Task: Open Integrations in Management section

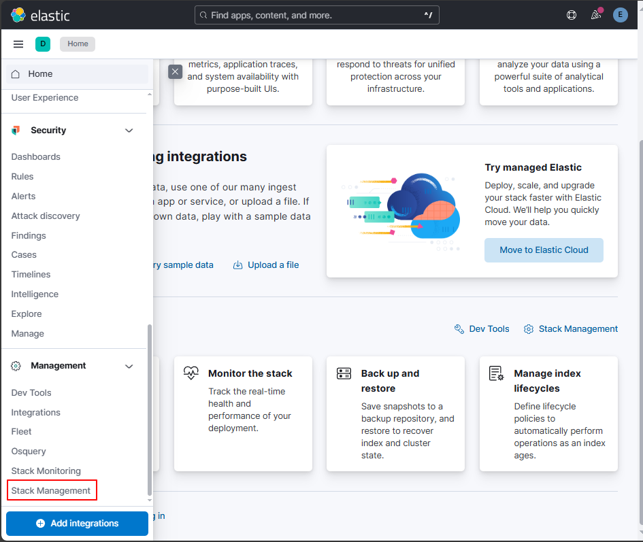Action: pyautogui.click(x=35, y=412)
